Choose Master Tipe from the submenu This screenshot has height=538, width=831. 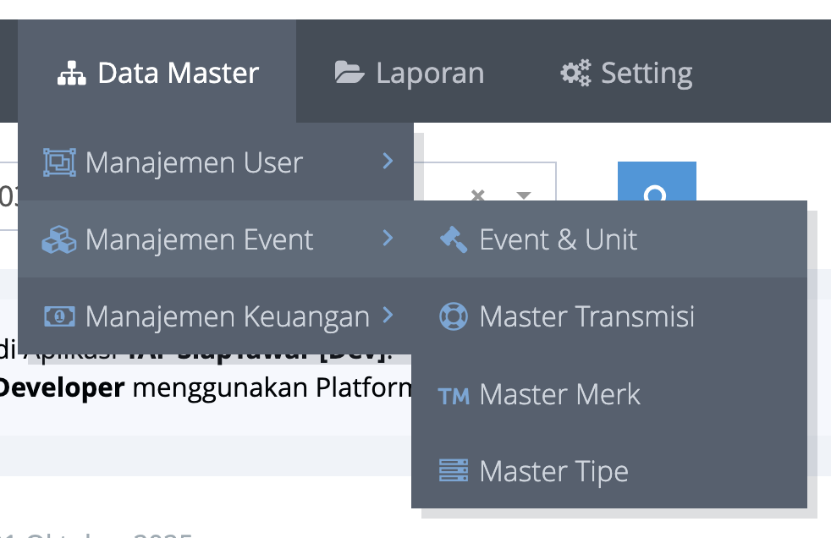(x=553, y=471)
